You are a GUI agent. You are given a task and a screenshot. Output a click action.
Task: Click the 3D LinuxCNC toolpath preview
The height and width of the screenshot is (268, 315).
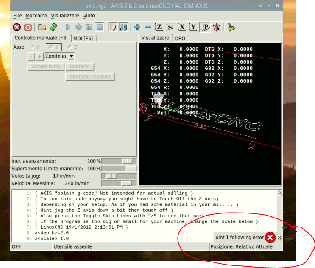210,114
